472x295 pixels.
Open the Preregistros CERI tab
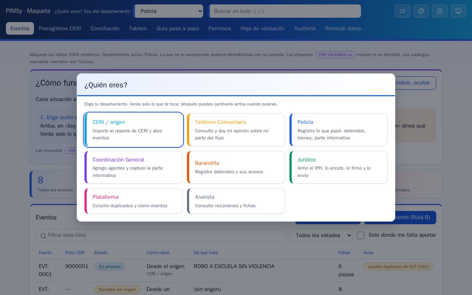60,28
